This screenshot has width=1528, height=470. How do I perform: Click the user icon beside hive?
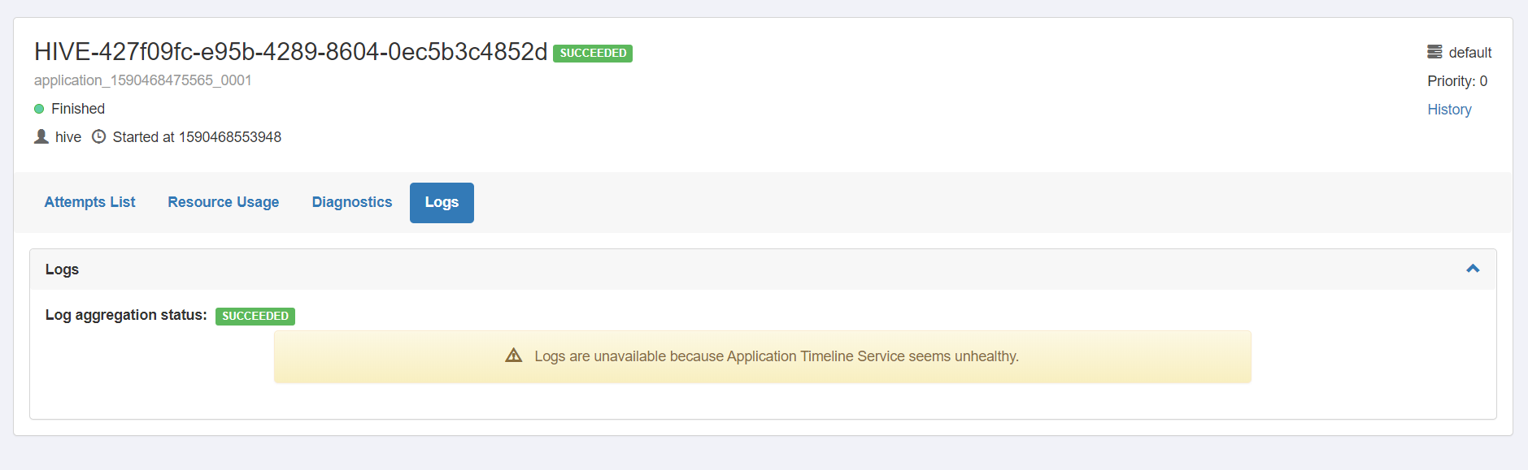coord(41,136)
